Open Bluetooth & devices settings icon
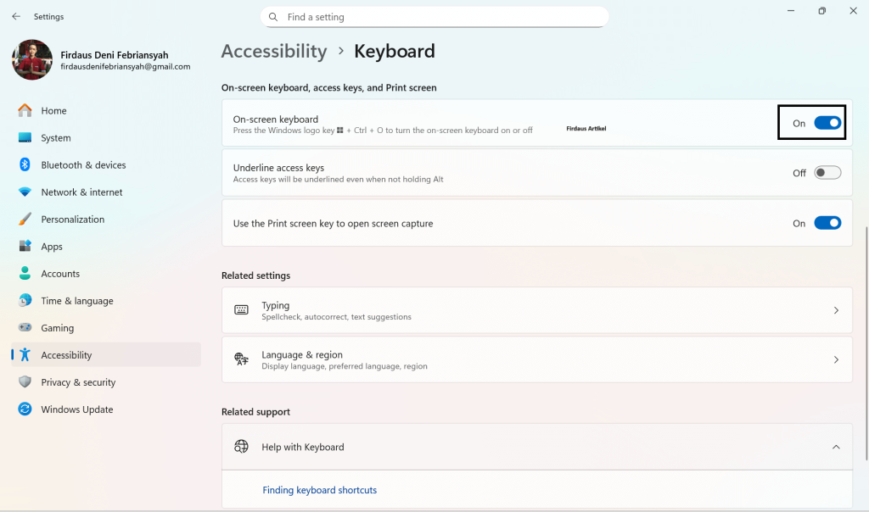869x512 pixels. pyautogui.click(x=25, y=165)
